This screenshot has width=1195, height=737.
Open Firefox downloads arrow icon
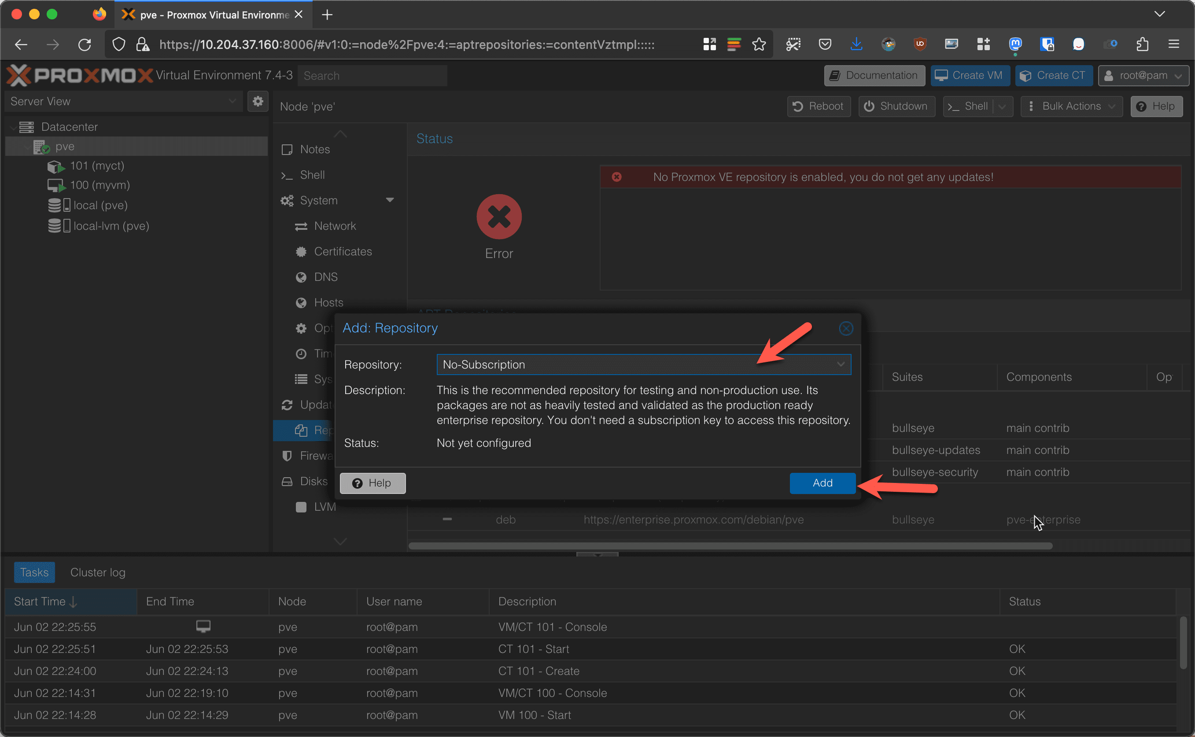click(x=856, y=44)
